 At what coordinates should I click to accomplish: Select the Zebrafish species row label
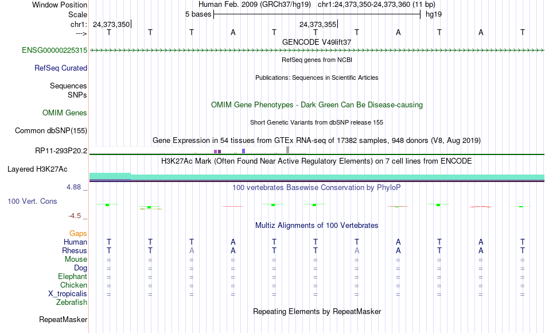[x=72, y=302]
